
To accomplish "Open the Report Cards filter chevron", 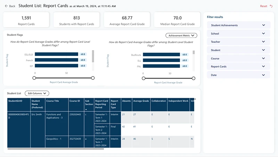I will point(263,66).
